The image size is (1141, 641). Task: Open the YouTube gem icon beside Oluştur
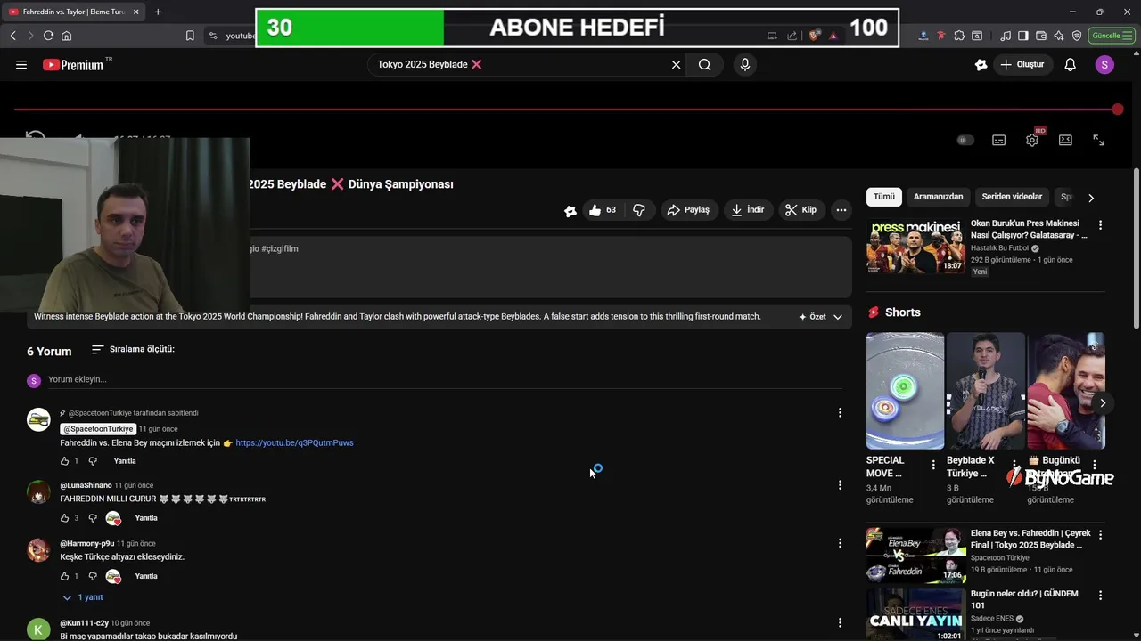click(x=981, y=64)
